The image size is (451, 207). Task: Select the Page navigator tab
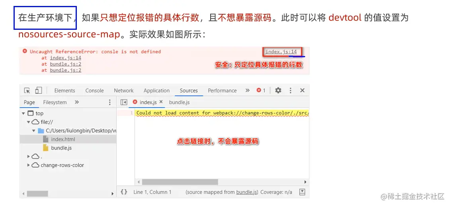(29, 102)
